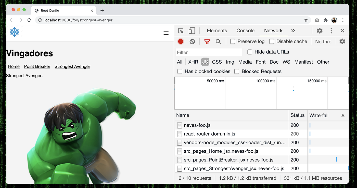This screenshot has height=188, width=357.
Task: Filter requests by All
Action: coord(180,62)
